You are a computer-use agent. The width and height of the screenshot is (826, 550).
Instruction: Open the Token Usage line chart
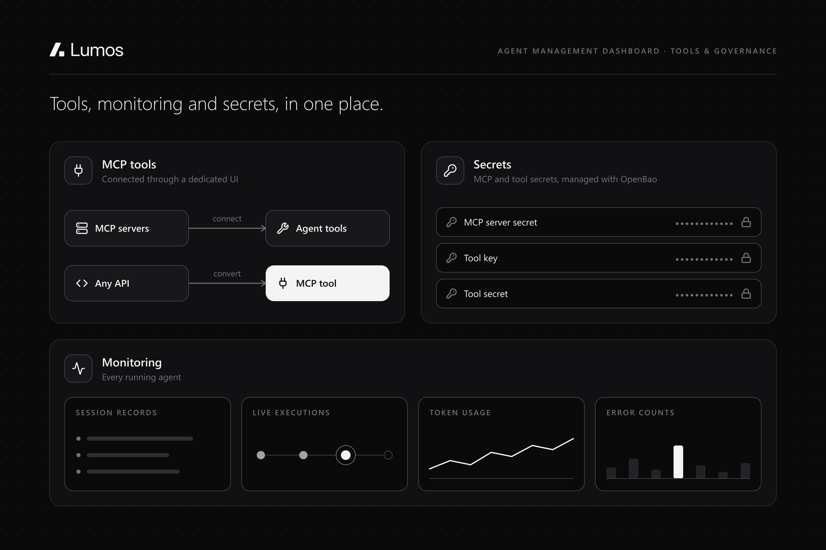point(501,444)
